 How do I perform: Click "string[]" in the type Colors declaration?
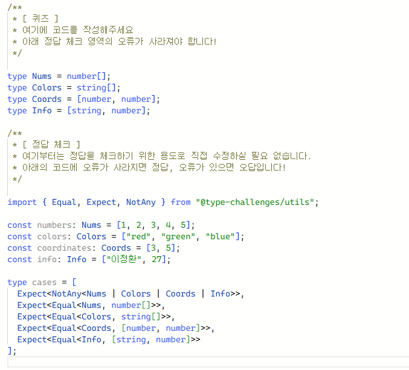[96, 88]
